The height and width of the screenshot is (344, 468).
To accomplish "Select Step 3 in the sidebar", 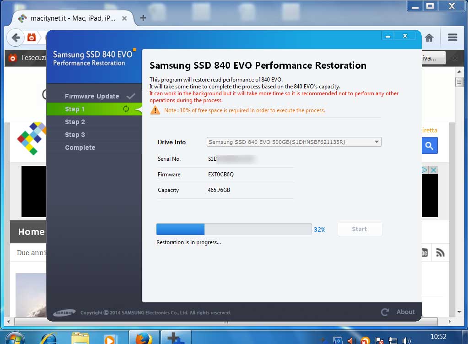I will tap(75, 135).
